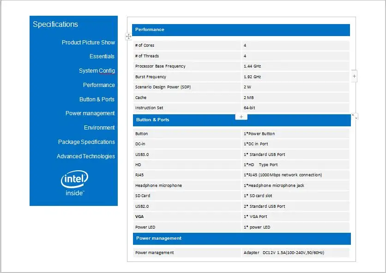Click the '1.92 GHz' value
Viewport: 386px width, 273px height.
click(x=252, y=77)
